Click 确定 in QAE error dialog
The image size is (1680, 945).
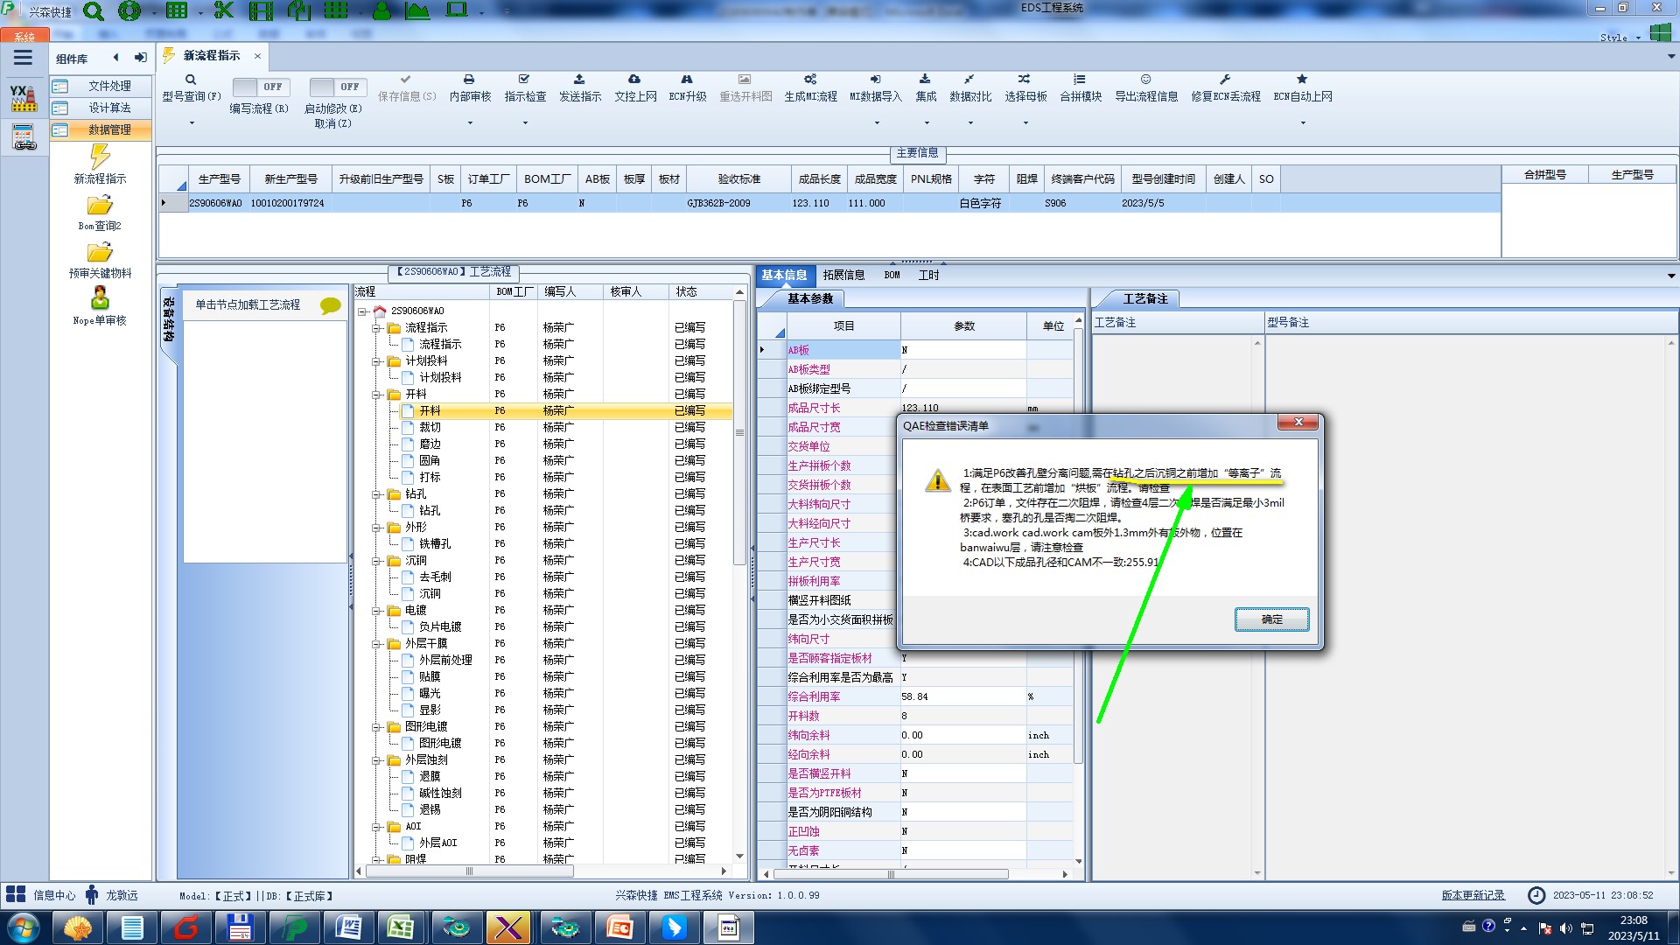(x=1271, y=619)
